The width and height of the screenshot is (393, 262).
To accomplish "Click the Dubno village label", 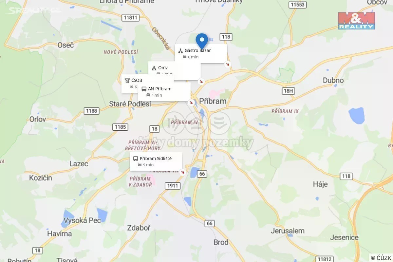I will [333, 80].
